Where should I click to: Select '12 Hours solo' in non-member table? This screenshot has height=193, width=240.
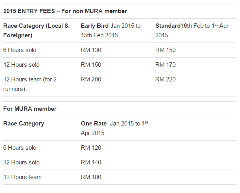pyautogui.click(x=21, y=65)
